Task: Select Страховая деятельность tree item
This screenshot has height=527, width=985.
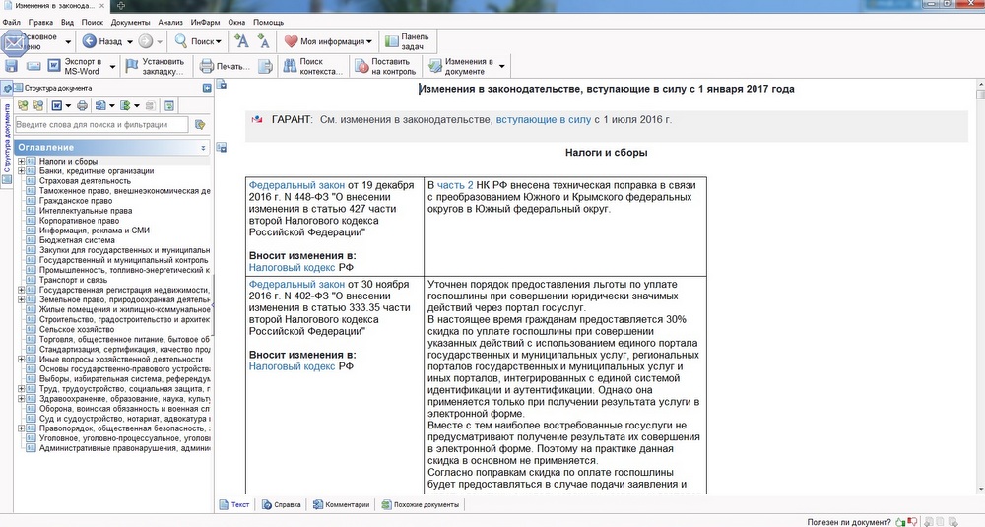Action: pyautogui.click(x=85, y=181)
